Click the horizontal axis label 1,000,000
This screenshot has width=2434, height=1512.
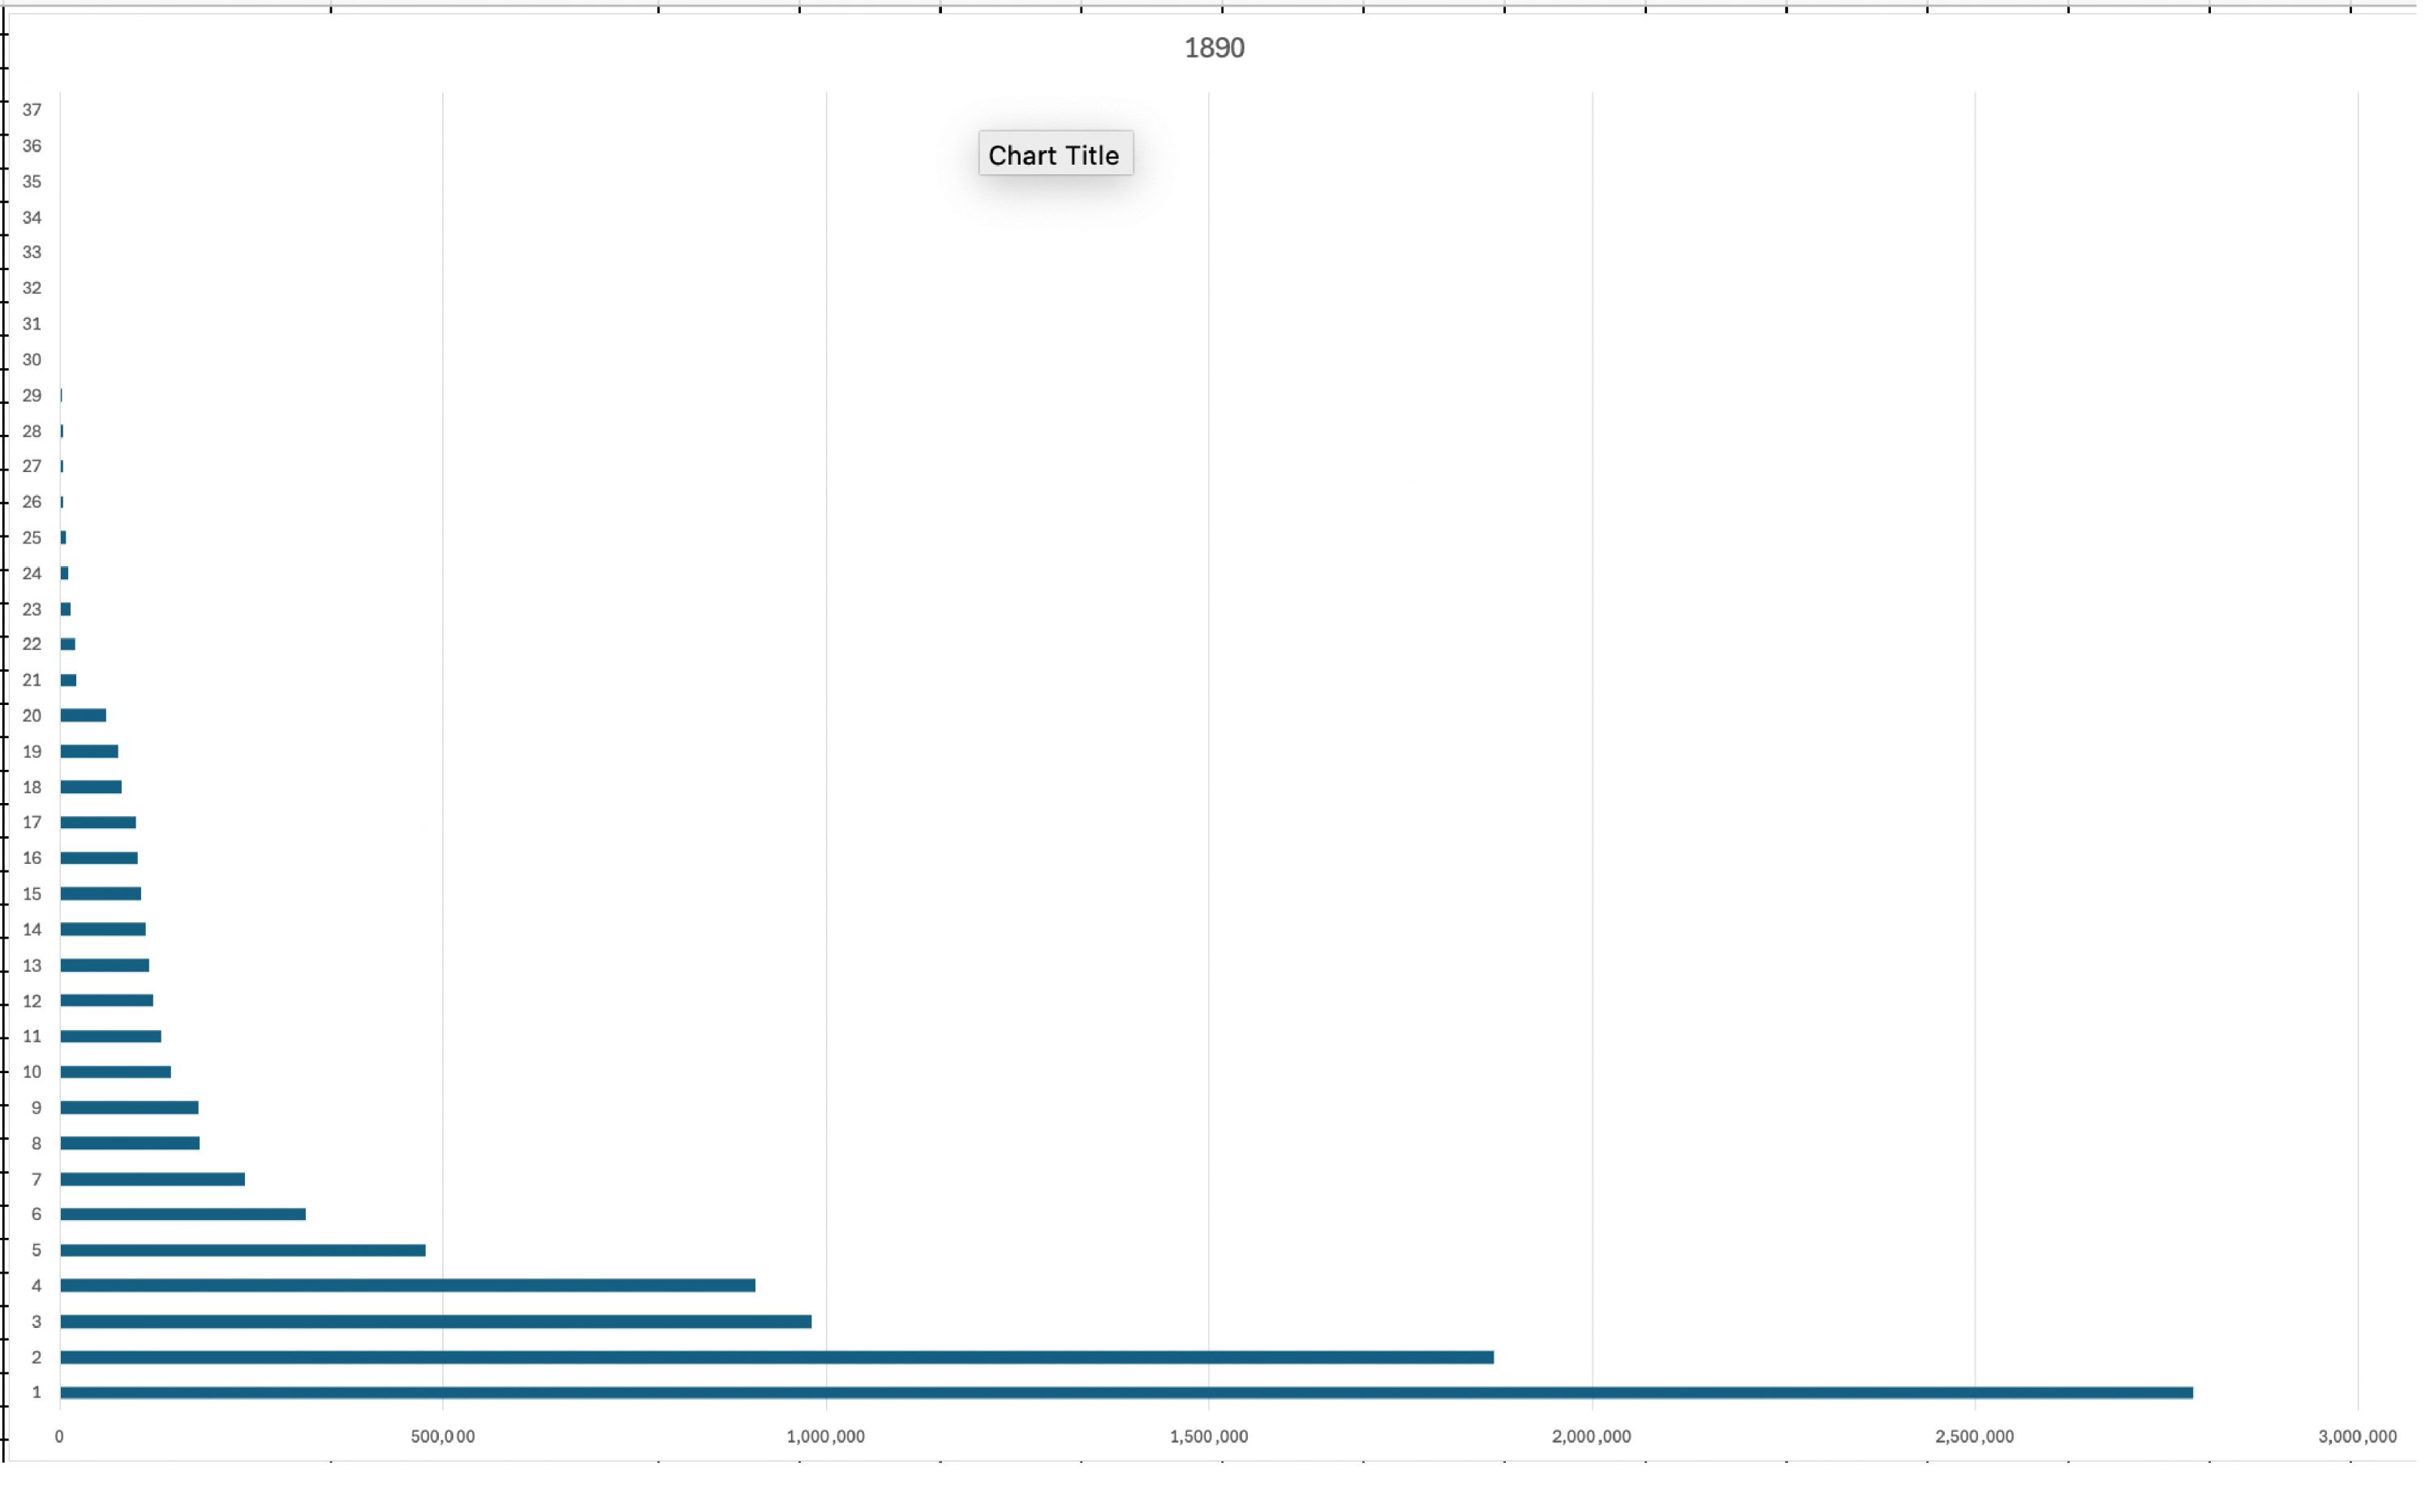point(825,1437)
